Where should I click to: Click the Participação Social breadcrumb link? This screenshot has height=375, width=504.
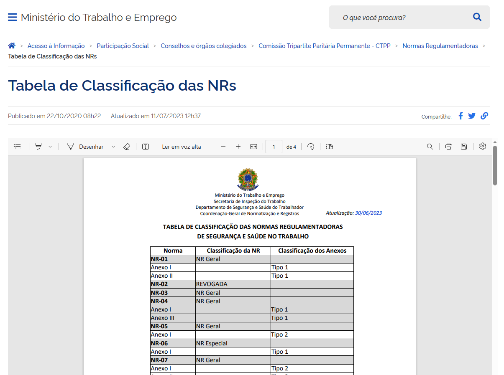pyautogui.click(x=123, y=46)
